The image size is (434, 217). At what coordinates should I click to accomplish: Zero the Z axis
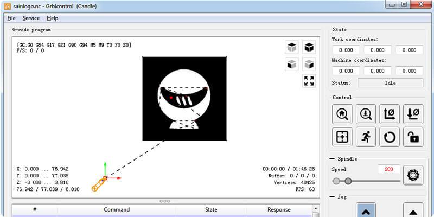click(413, 114)
